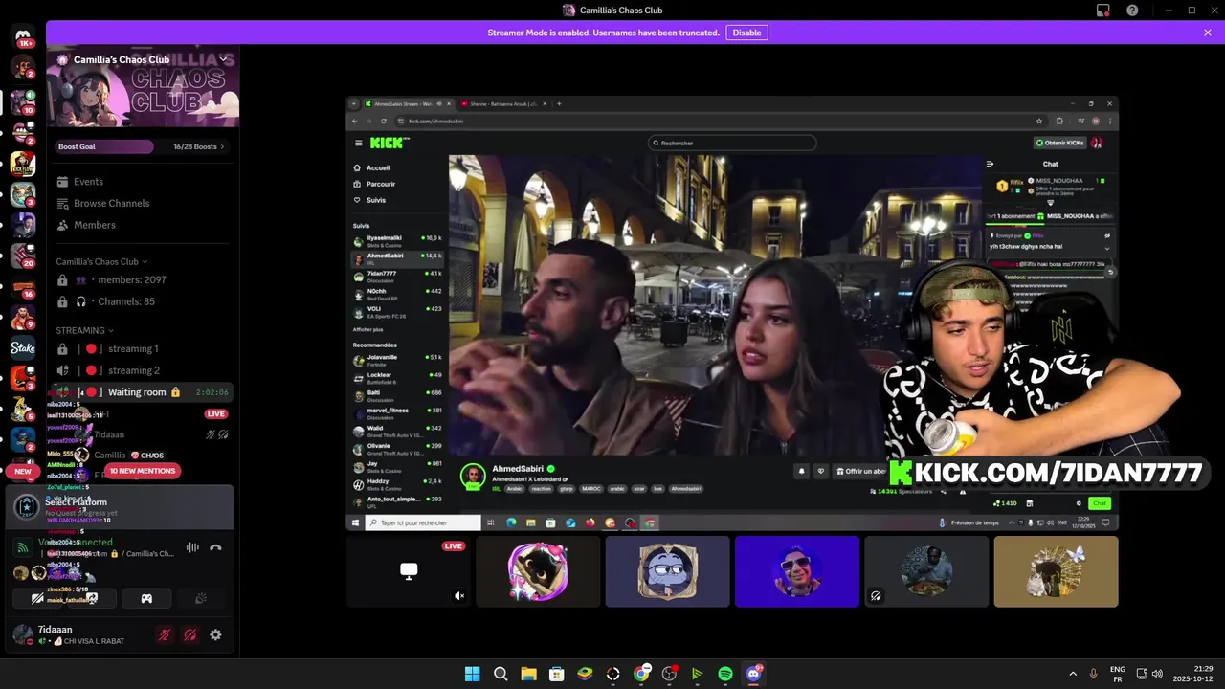
Task: Select the gray cartoon cat participant tile
Action: pos(667,571)
